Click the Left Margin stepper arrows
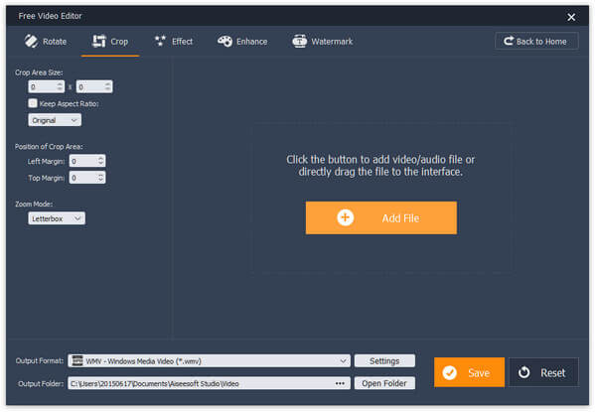Image resolution: width=595 pixels, height=412 pixels. click(x=100, y=161)
